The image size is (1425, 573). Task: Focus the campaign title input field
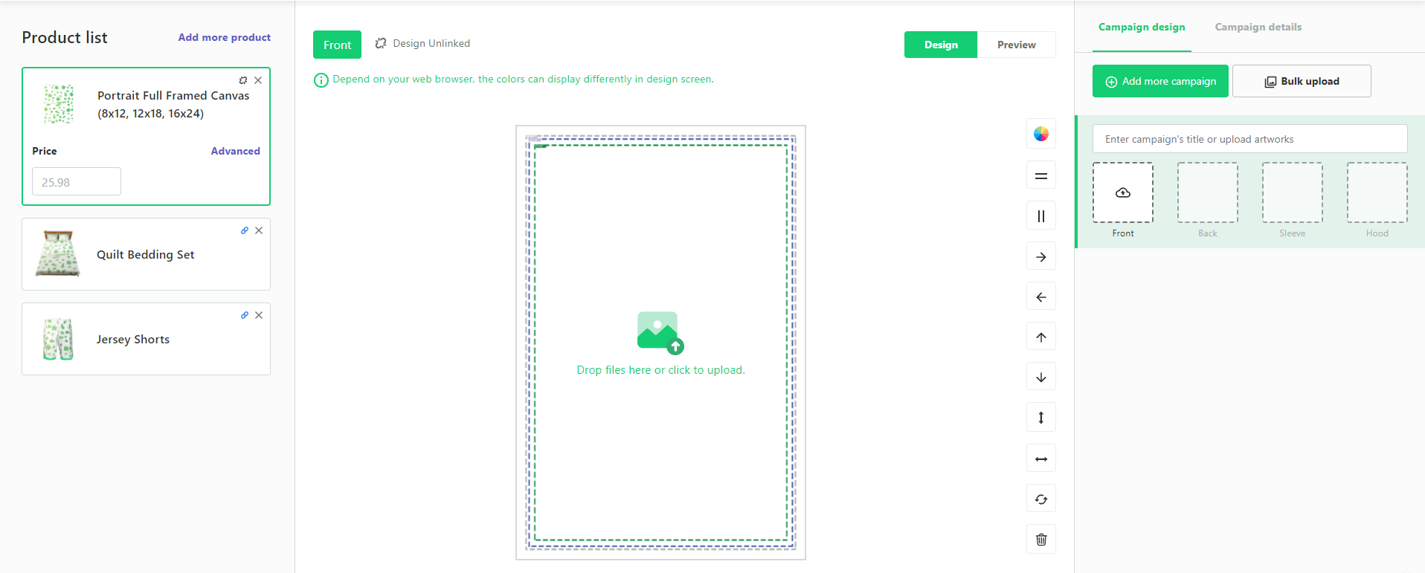pos(1249,139)
